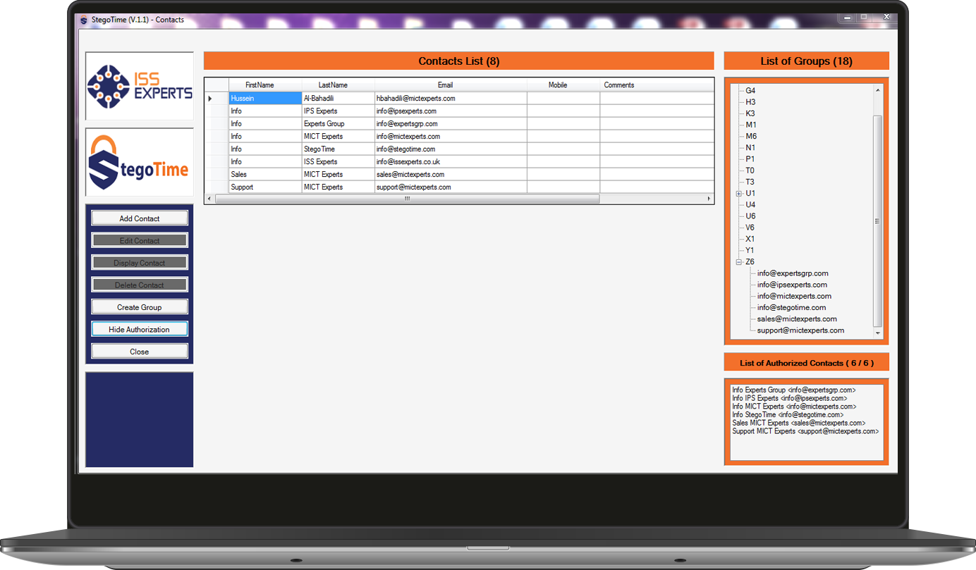Select the G4 group in tree
The width and height of the screenshot is (976, 570).
click(x=750, y=91)
